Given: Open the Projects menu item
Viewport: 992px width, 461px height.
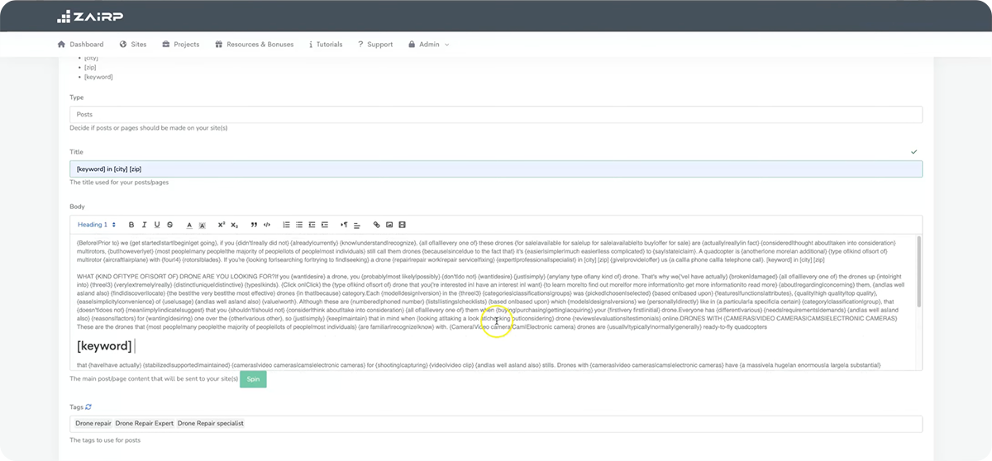Looking at the screenshot, I should (x=180, y=45).
